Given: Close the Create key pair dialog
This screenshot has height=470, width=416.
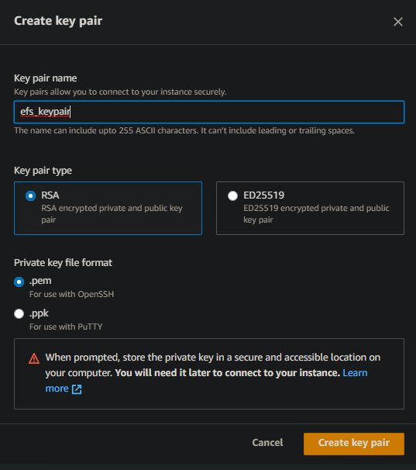Looking at the screenshot, I should (x=397, y=22).
